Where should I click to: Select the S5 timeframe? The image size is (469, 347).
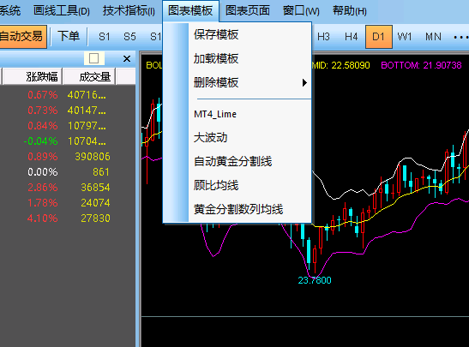click(x=129, y=37)
